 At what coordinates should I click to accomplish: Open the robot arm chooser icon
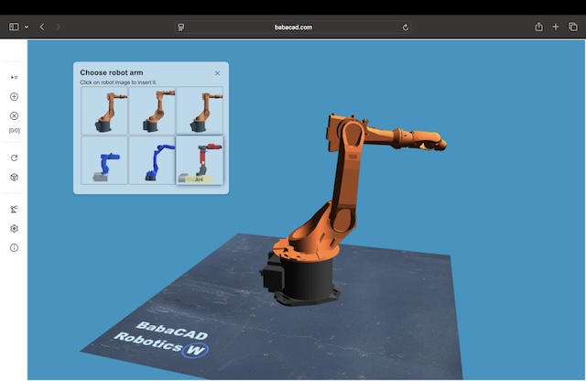[x=15, y=209]
